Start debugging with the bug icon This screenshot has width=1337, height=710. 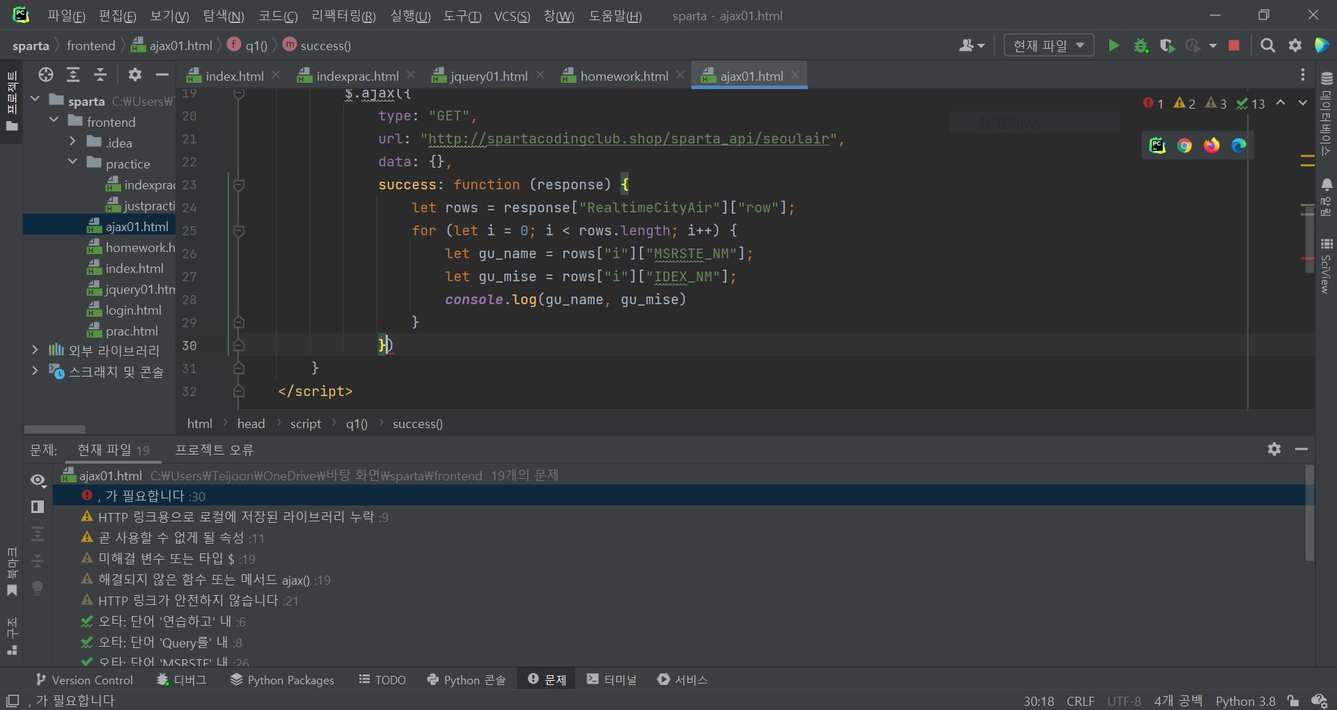coord(1141,46)
